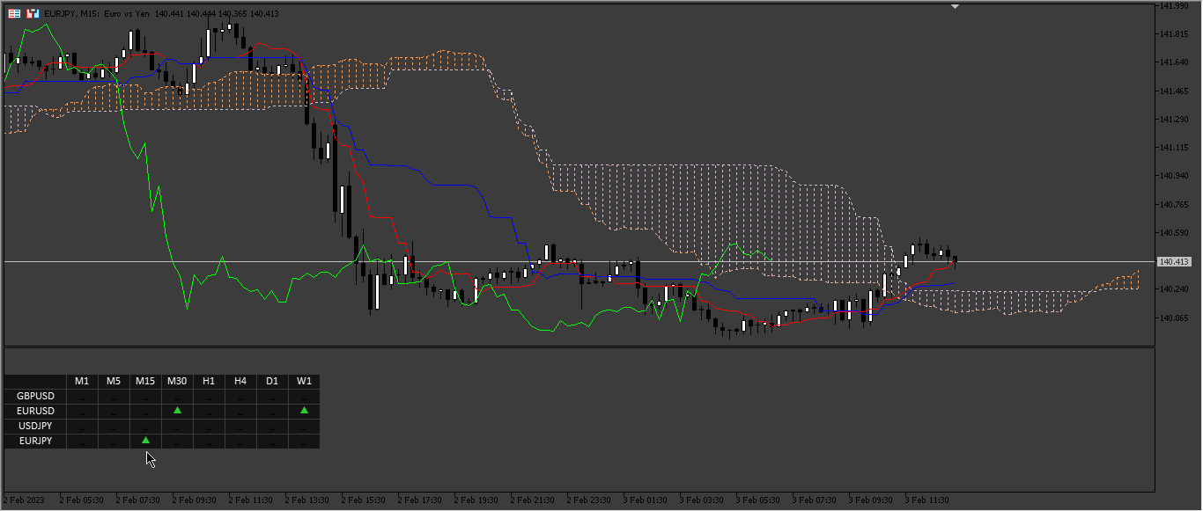Click the EURJPY W1 signal cell
This screenshot has height=511, width=1203.
click(x=304, y=441)
